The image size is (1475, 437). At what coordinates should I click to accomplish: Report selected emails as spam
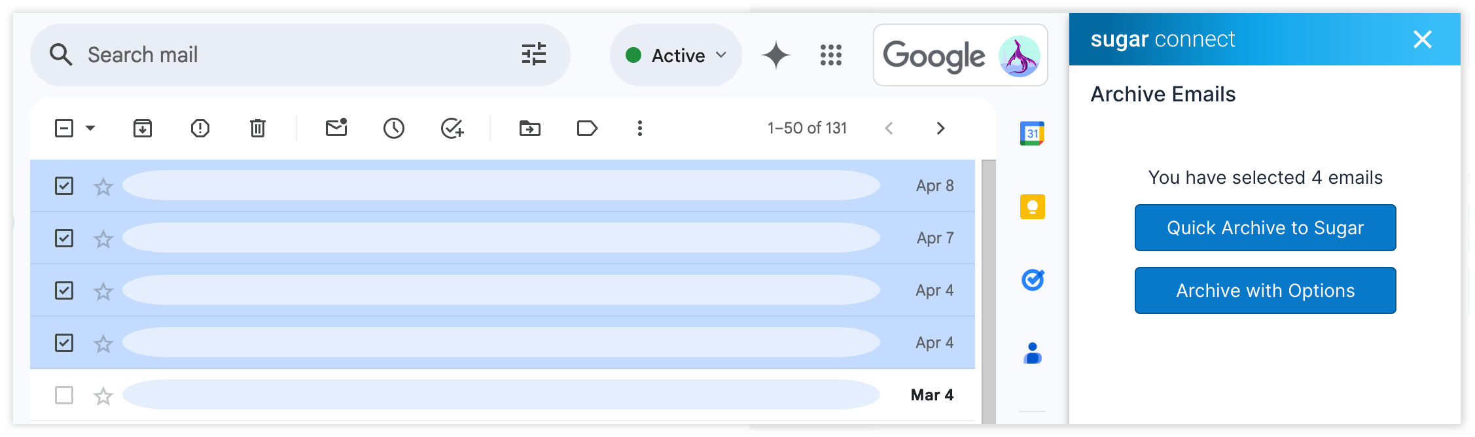click(x=200, y=128)
